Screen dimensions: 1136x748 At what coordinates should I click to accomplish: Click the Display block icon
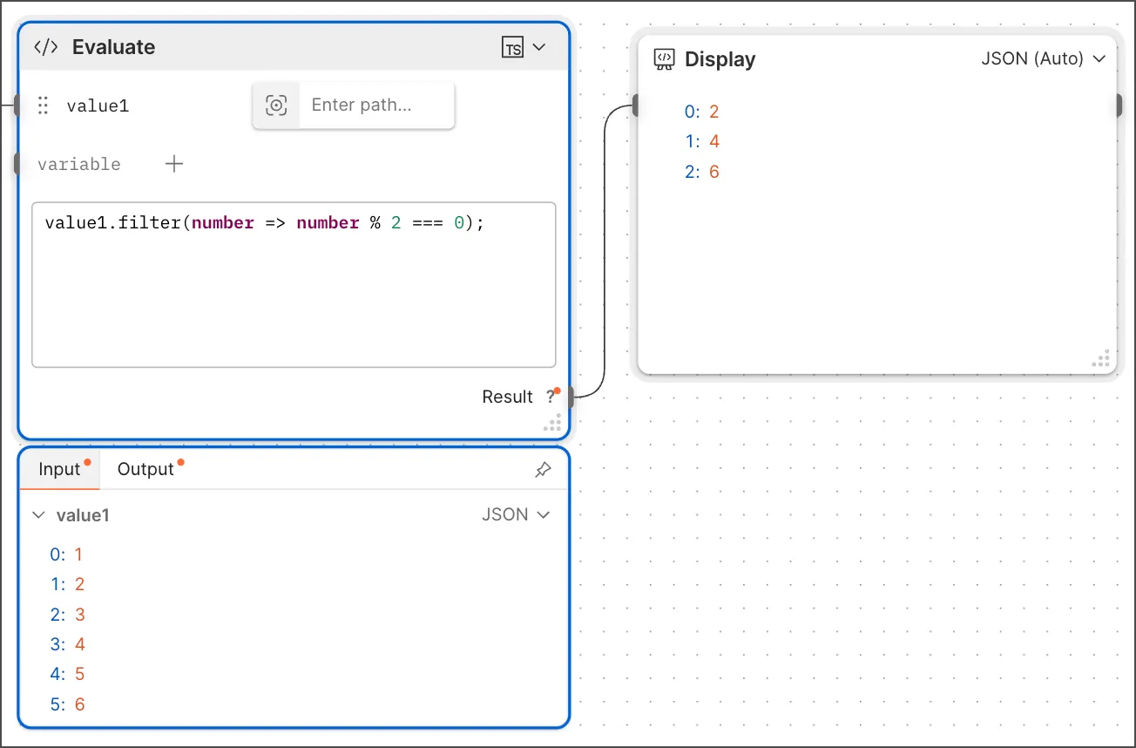tap(664, 59)
